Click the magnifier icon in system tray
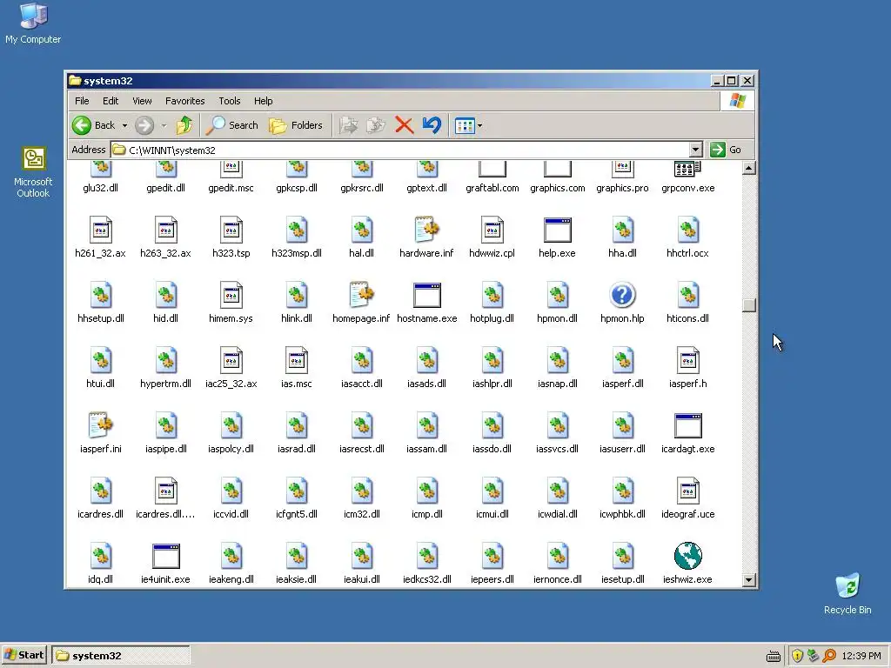Screen dimensions: 891x668 click(829, 656)
